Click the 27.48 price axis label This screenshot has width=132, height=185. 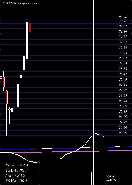point(123,85)
